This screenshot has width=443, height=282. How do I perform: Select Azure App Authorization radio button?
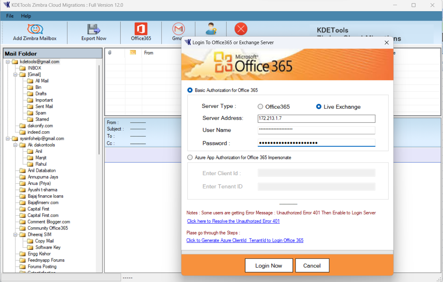pyautogui.click(x=190, y=157)
